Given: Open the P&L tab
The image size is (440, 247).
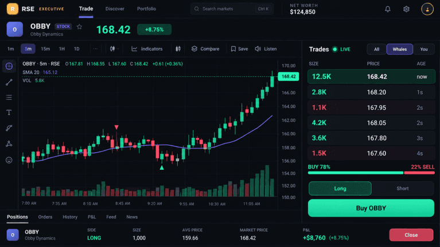Looking at the screenshot, I should (92, 217).
